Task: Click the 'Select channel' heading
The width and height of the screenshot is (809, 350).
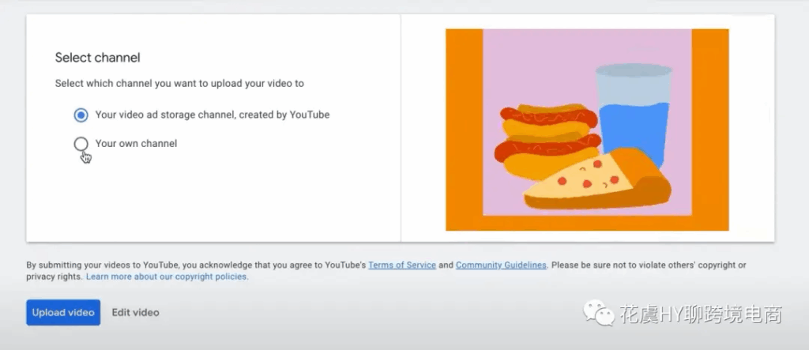Action: point(97,58)
